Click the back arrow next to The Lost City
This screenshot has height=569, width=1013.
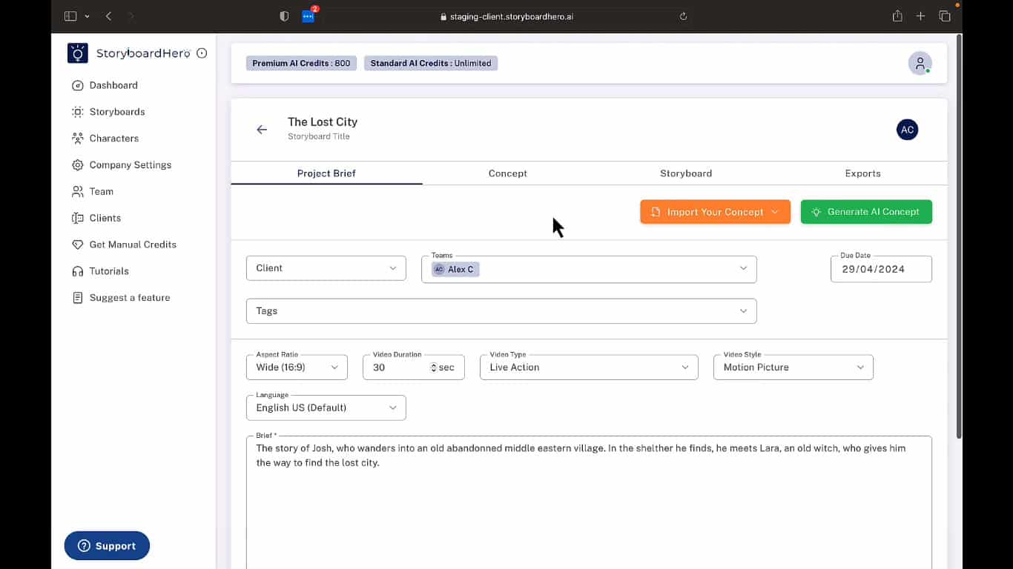(x=262, y=130)
